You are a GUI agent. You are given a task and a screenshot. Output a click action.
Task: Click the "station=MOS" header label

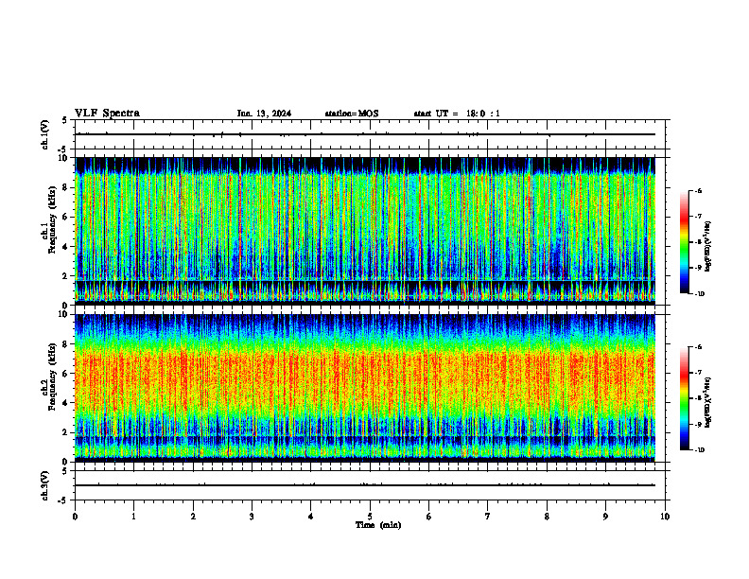[352, 114]
